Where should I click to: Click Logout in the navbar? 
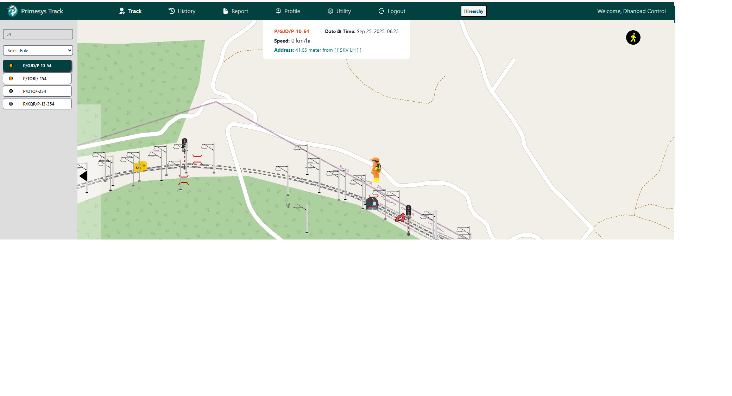tap(392, 11)
